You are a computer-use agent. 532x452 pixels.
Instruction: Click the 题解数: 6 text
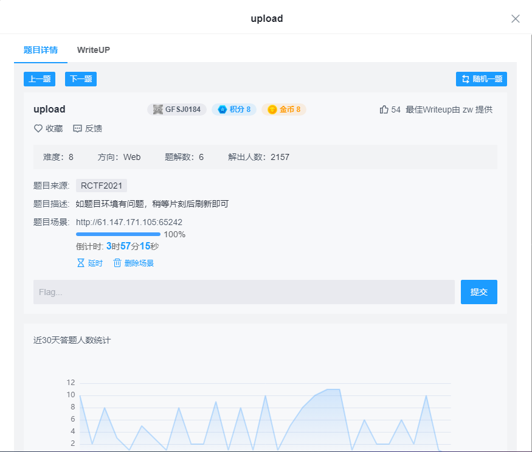click(184, 157)
